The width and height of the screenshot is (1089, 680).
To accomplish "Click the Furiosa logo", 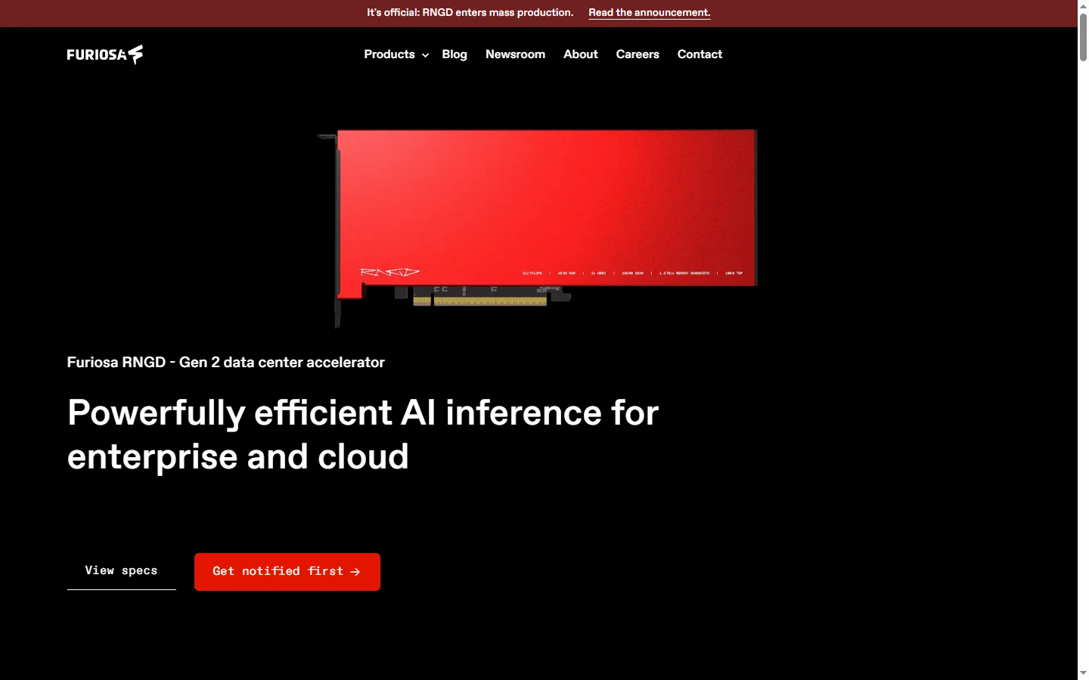I will click(104, 54).
